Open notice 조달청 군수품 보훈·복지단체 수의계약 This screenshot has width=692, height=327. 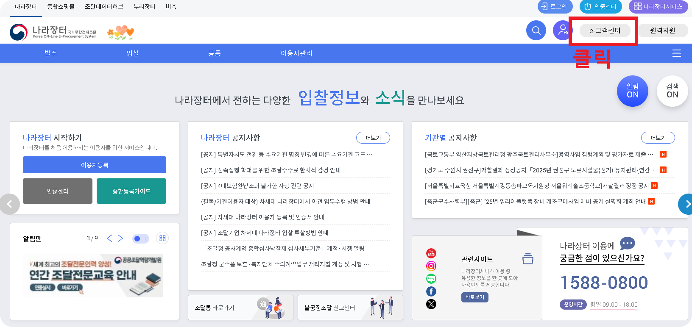[x=285, y=264]
